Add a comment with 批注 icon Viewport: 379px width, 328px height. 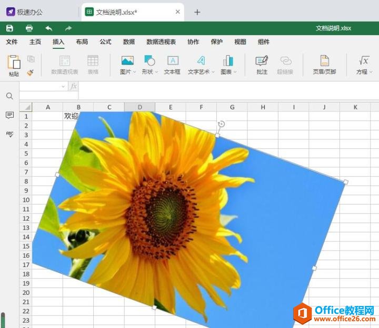click(x=262, y=60)
